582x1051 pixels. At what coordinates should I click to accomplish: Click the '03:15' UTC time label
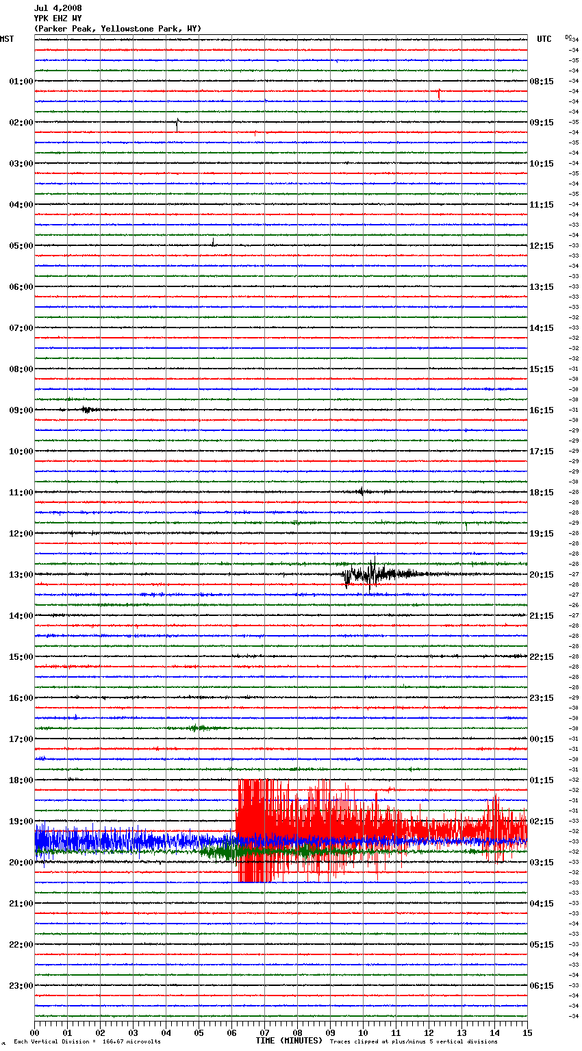pos(542,863)
